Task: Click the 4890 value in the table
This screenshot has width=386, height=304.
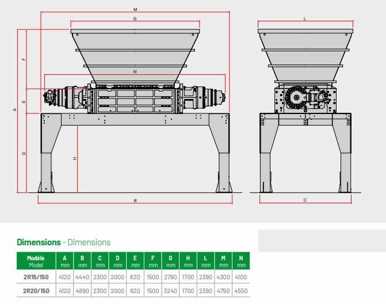Action: click(82, 291)
